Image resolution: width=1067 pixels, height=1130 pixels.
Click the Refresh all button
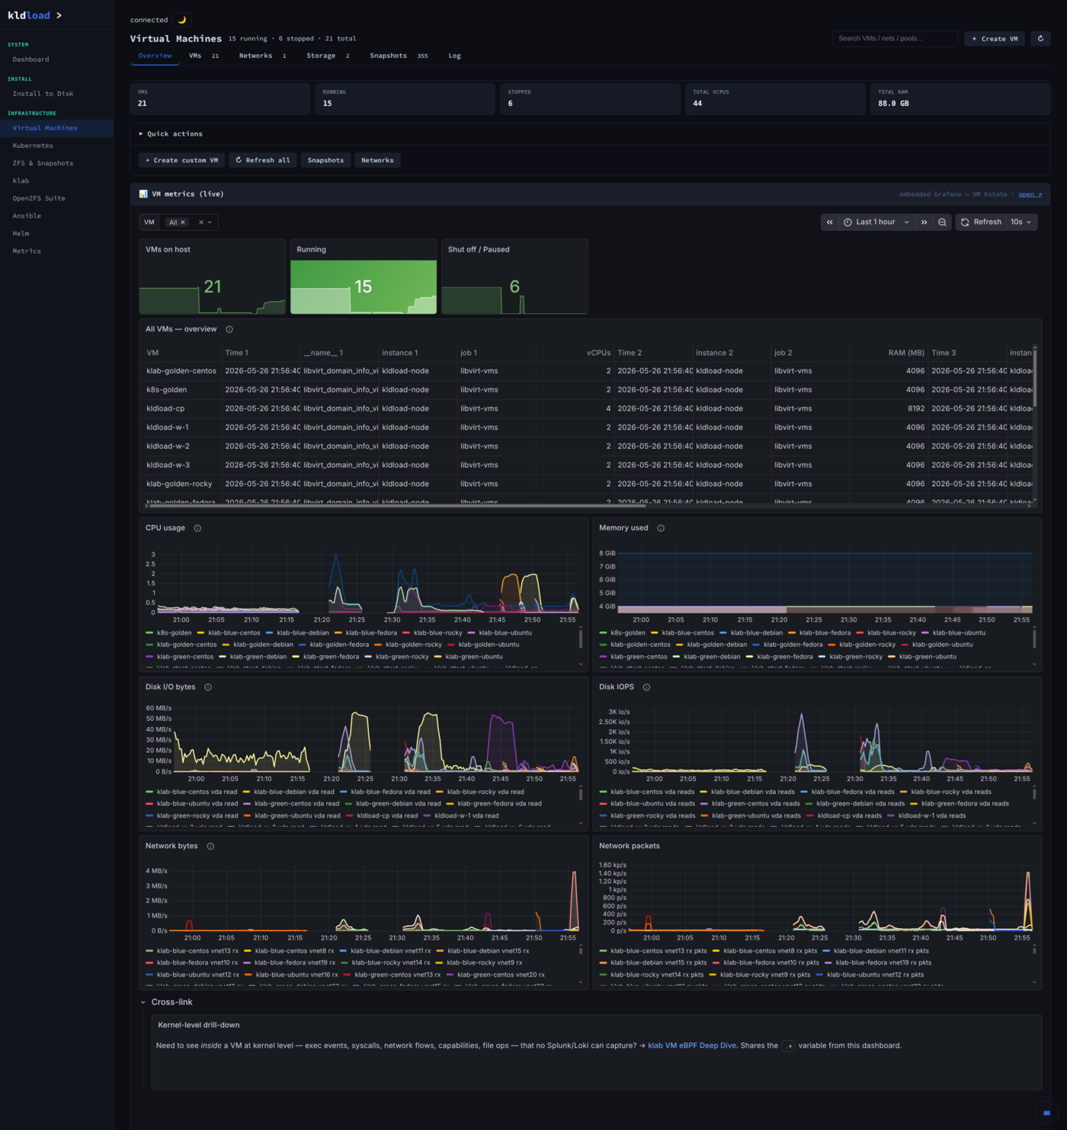[262, 160]
